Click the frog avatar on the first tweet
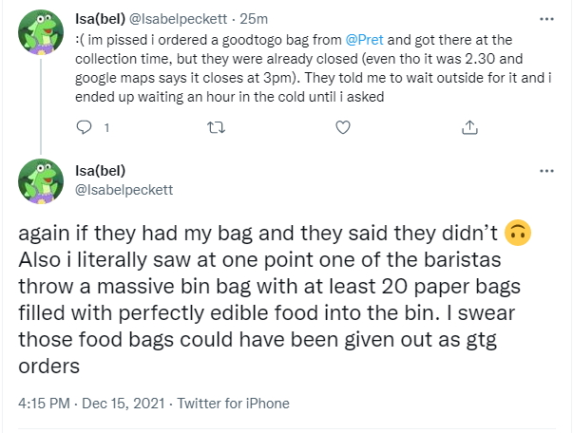Viewport: 573px width, 433px height. coord(41,35)
